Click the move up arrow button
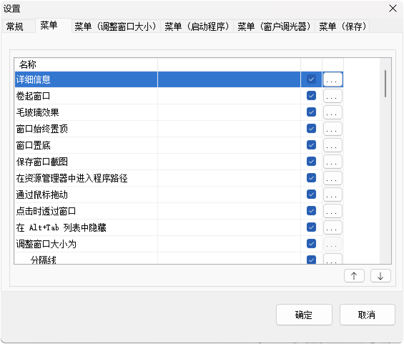The width and height of the screenshot is (404, 344). point(354,276)
